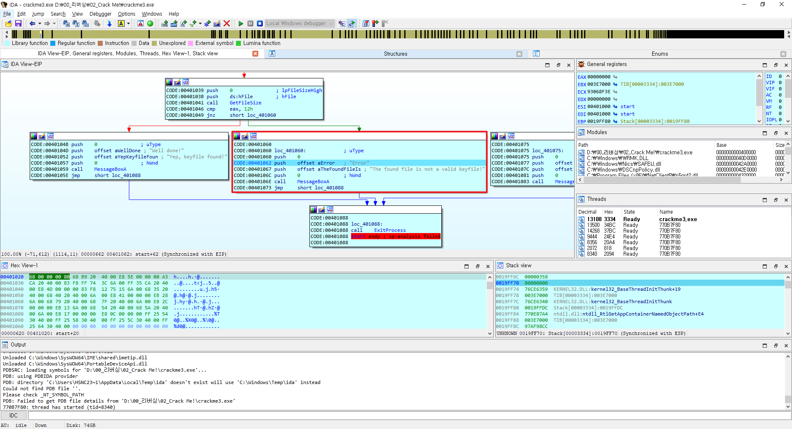Click the GetFileSize call reference
Image resolution: width=792 pixels, height=429 pixels.
coord(245,103)
